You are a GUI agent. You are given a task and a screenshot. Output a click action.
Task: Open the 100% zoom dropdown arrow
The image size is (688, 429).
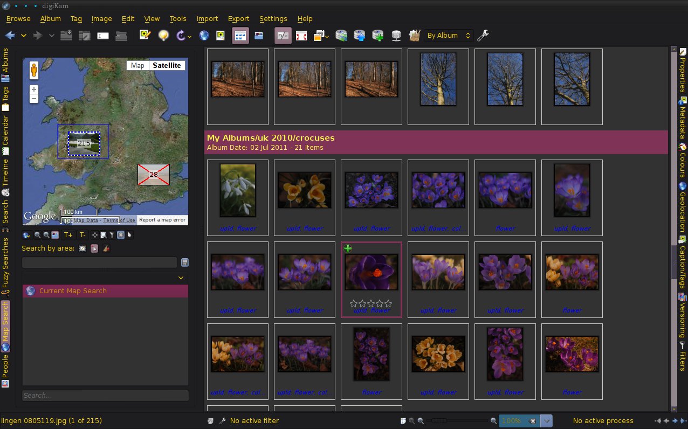[x=547, y=421]
